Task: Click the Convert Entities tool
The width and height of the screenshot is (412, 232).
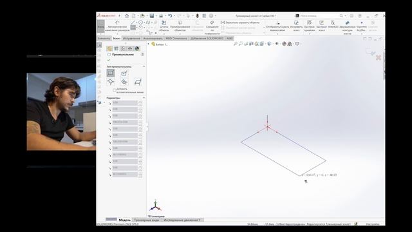Action: tap(180, 26)
